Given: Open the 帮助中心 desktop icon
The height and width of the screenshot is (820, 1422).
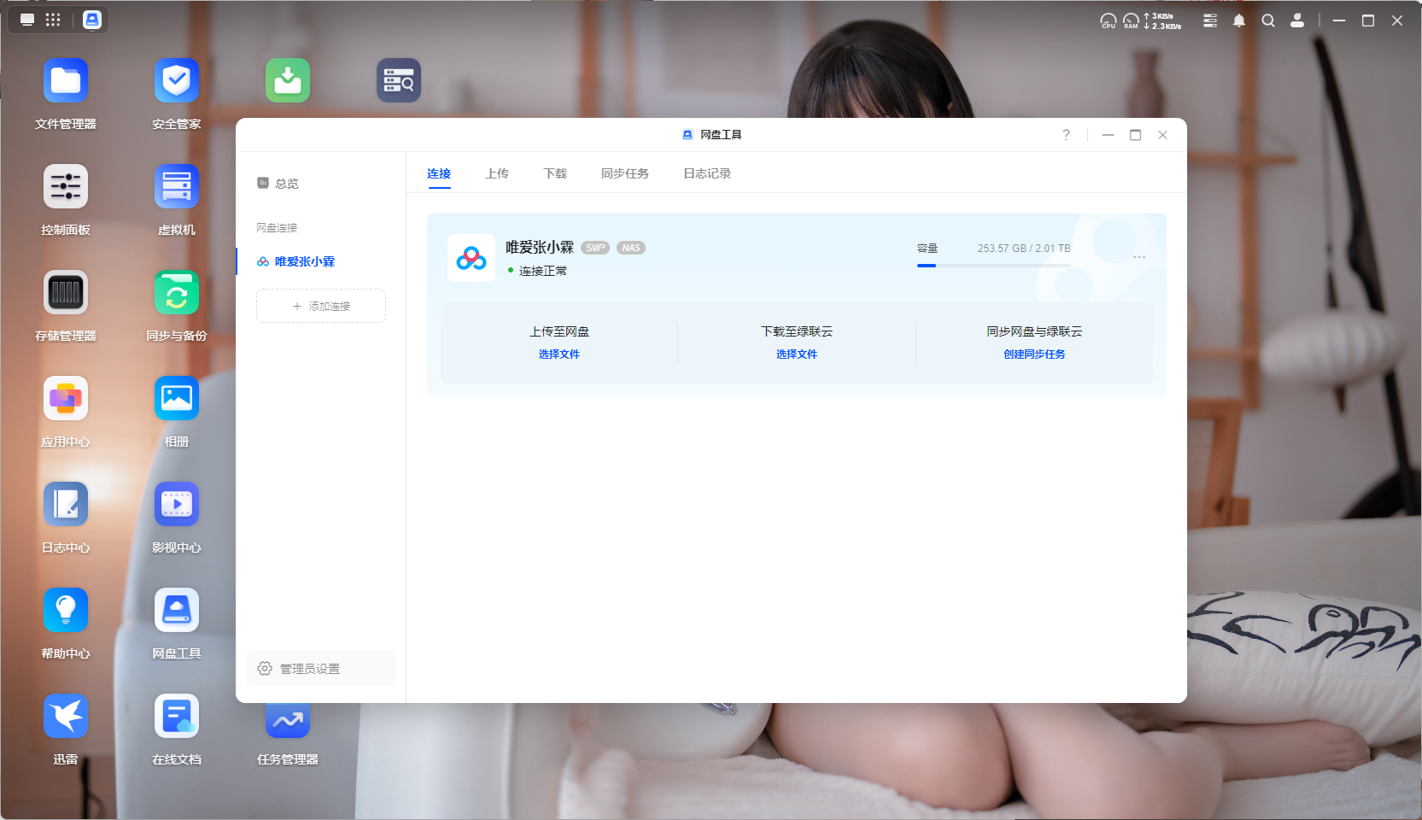Looking at the screenshot, I should click(66, 610).
